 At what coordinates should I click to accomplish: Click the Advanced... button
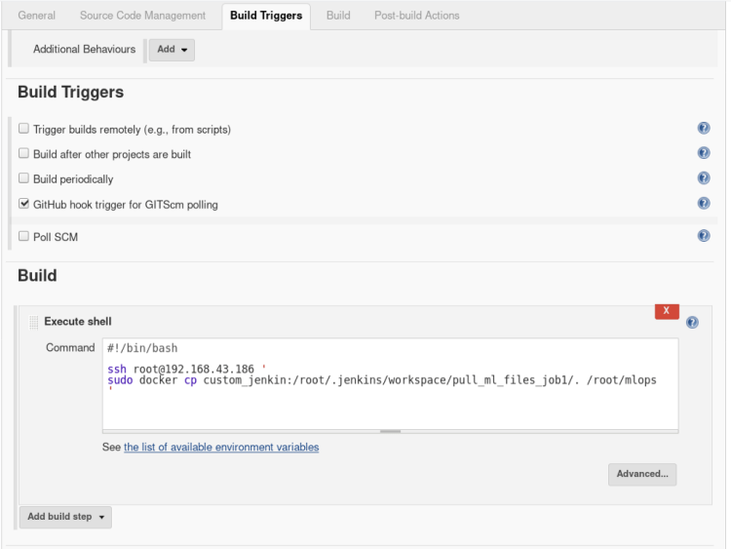641,475
